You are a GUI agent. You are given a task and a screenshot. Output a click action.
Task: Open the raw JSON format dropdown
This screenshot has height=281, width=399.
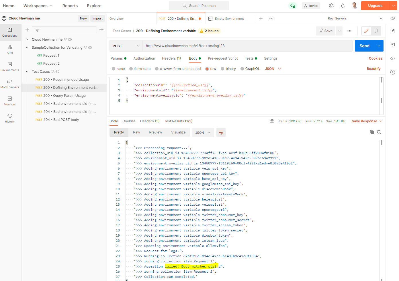(x=273, y=69)
